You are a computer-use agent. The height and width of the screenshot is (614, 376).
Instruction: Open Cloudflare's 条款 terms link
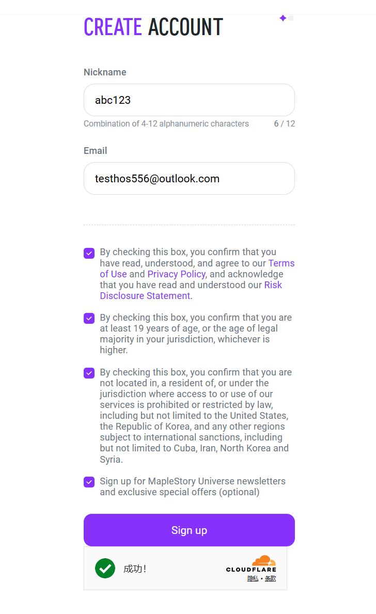[270, 578]
